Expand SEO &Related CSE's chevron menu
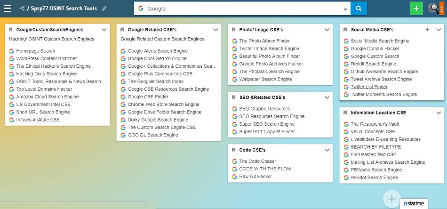This screenshot has width=447, height=209. click(x=327, y=97)
